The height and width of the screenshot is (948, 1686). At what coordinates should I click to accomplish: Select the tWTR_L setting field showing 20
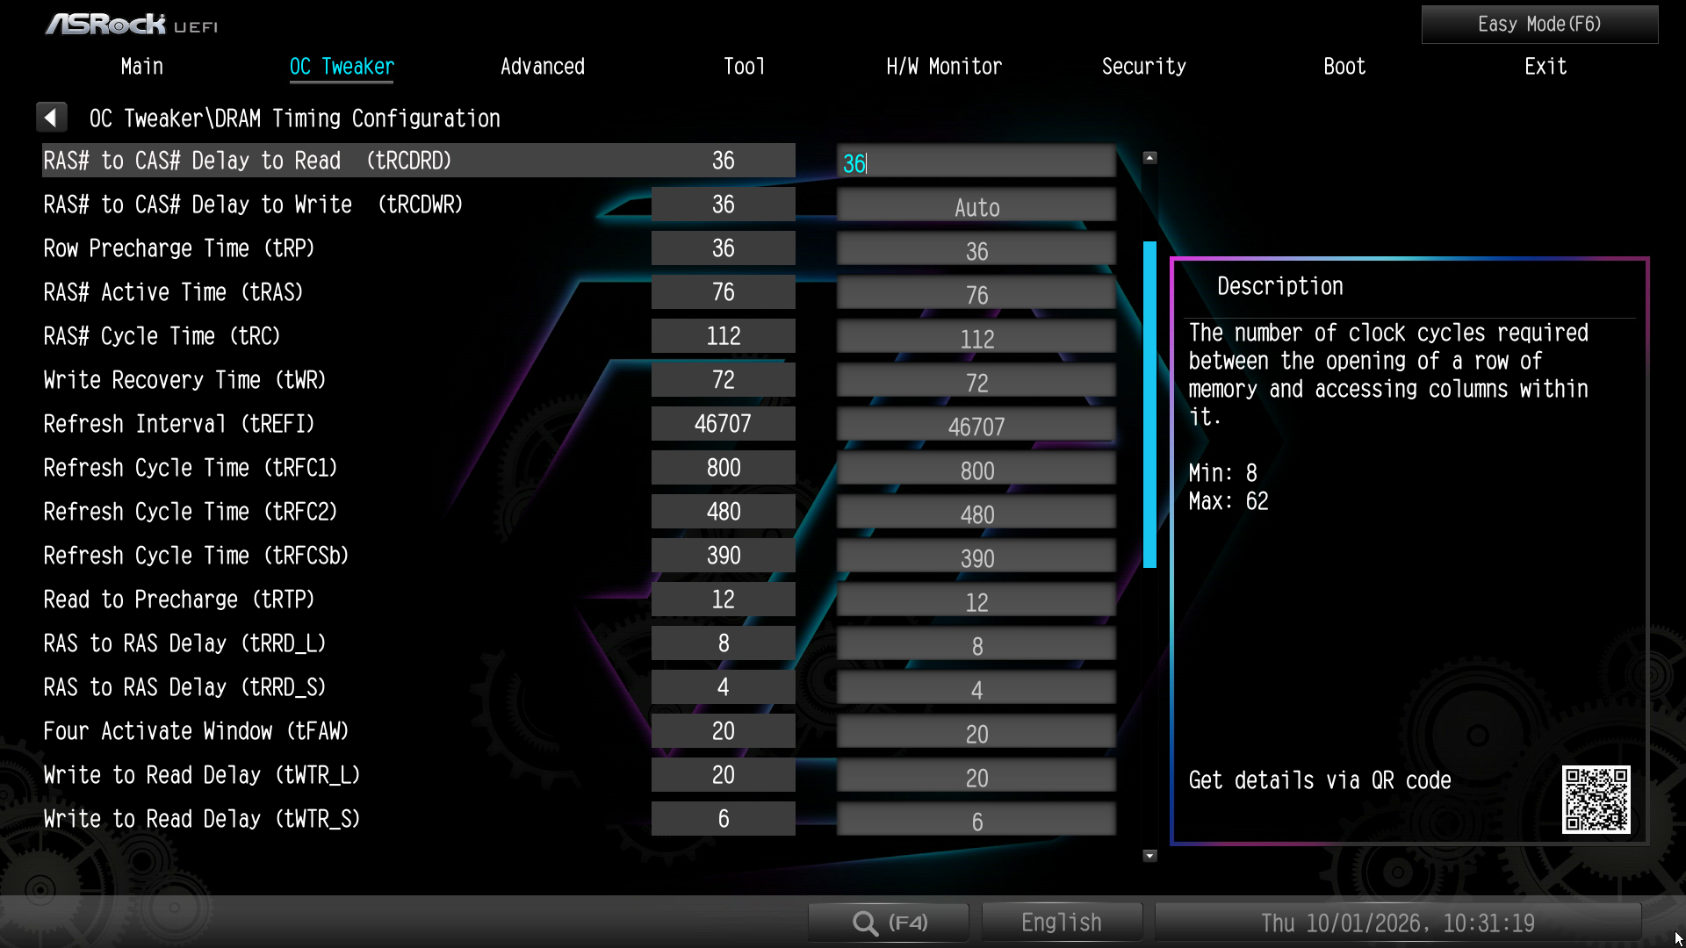coord(976,777)
